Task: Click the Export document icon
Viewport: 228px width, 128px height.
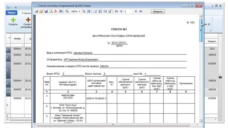Action: (x=51, y=11)
